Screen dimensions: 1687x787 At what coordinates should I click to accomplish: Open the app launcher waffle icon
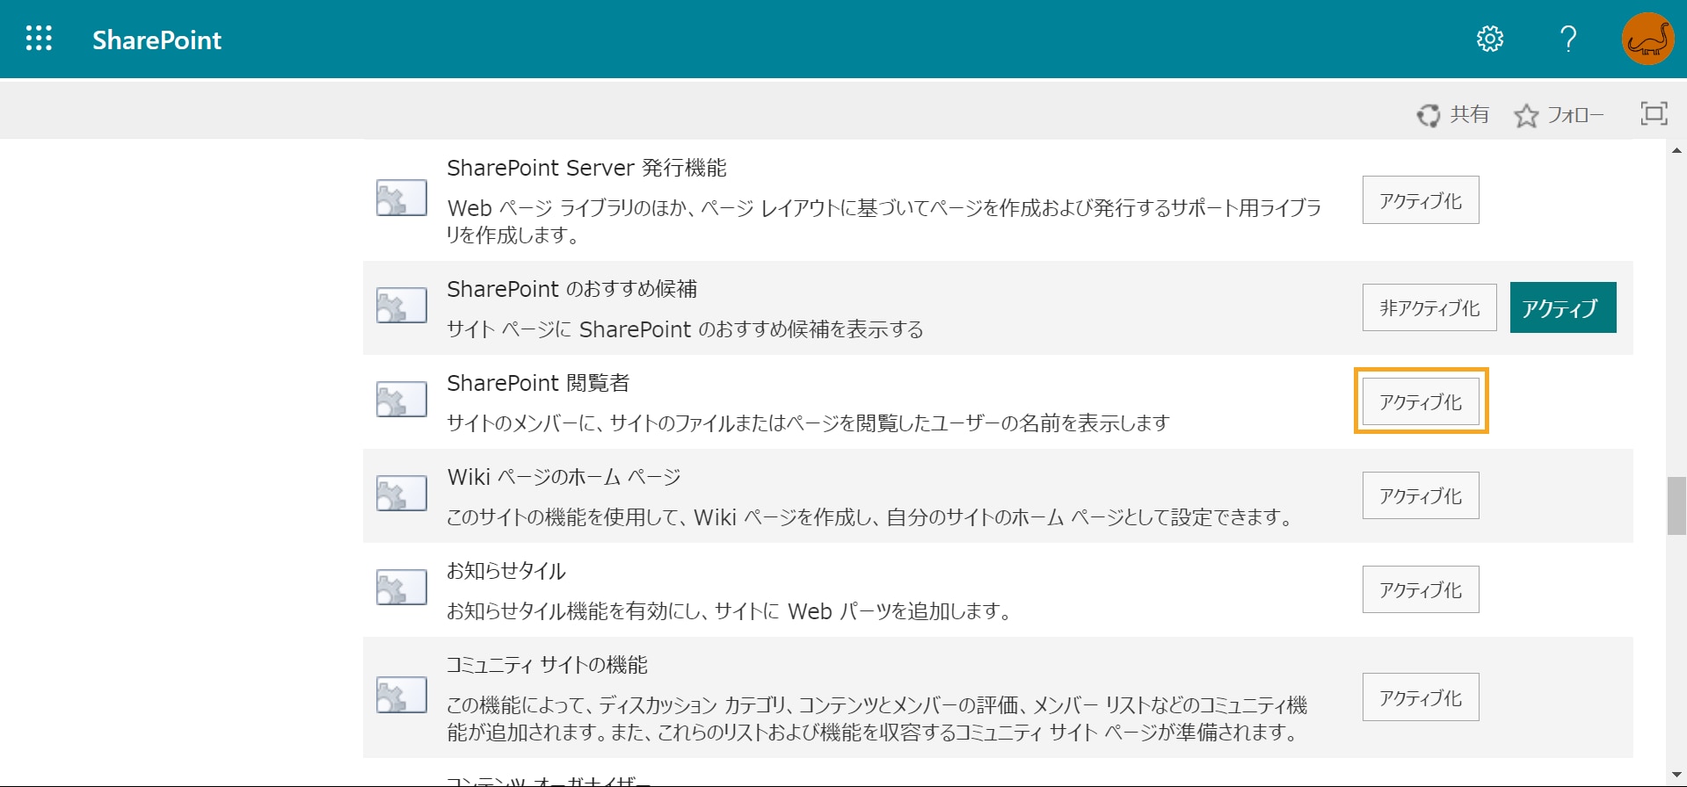[39, 39]
